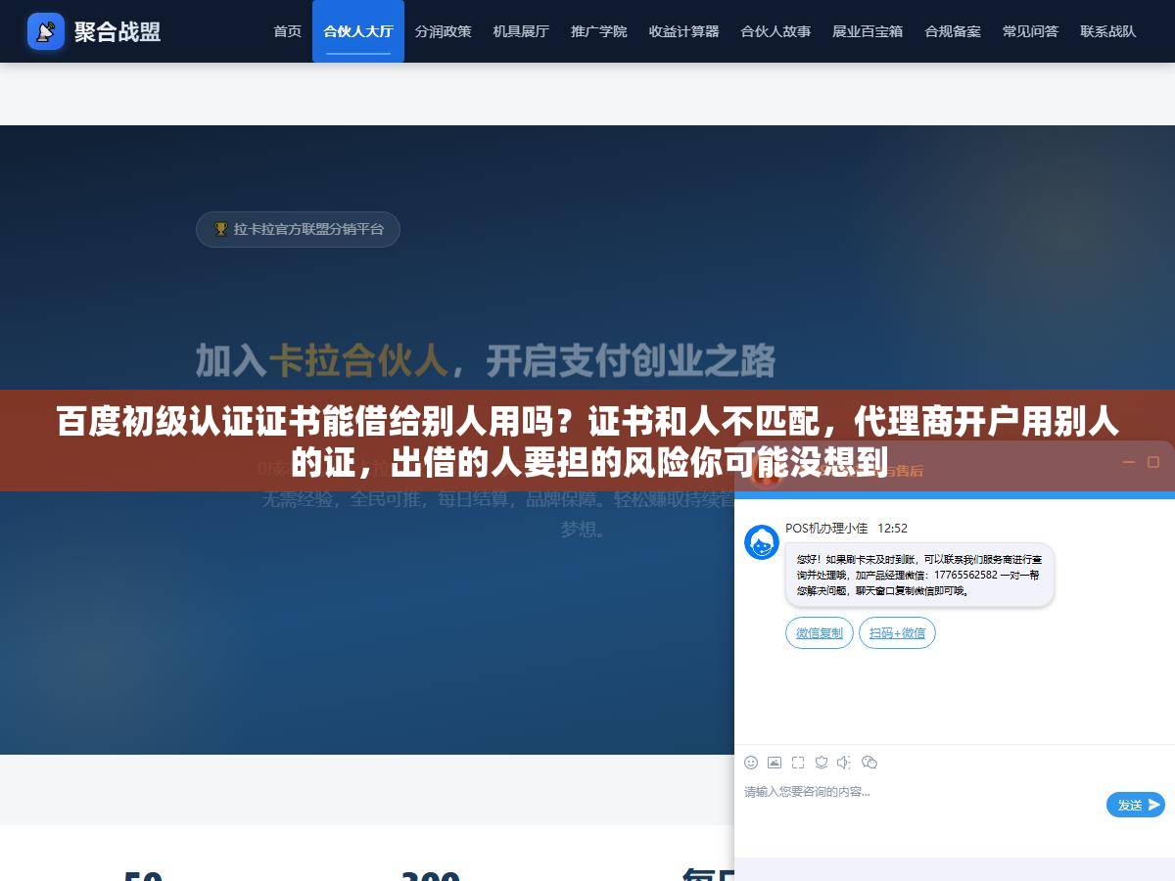The height and width of the screenshot is (881, 1175).
Task: Click the rate service icon in chat
Action: (822, 763)
